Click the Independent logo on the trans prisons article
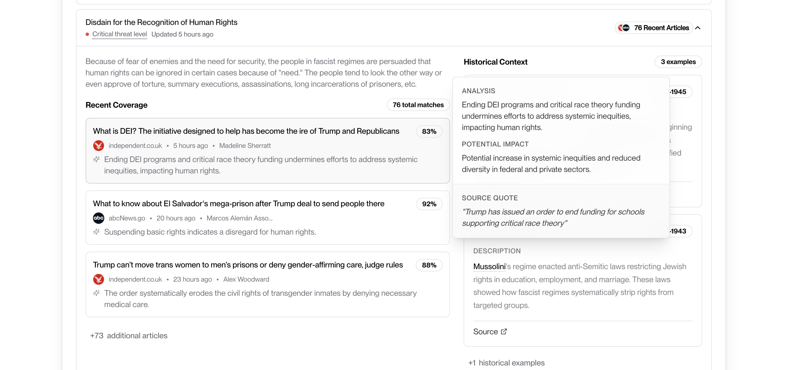Image resolution: width=798 pixels, height=370 pixels. tap(99, 279)
